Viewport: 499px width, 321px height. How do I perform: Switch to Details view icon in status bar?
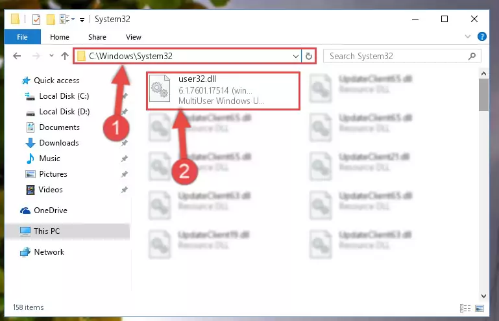click(x=465, y=308)
